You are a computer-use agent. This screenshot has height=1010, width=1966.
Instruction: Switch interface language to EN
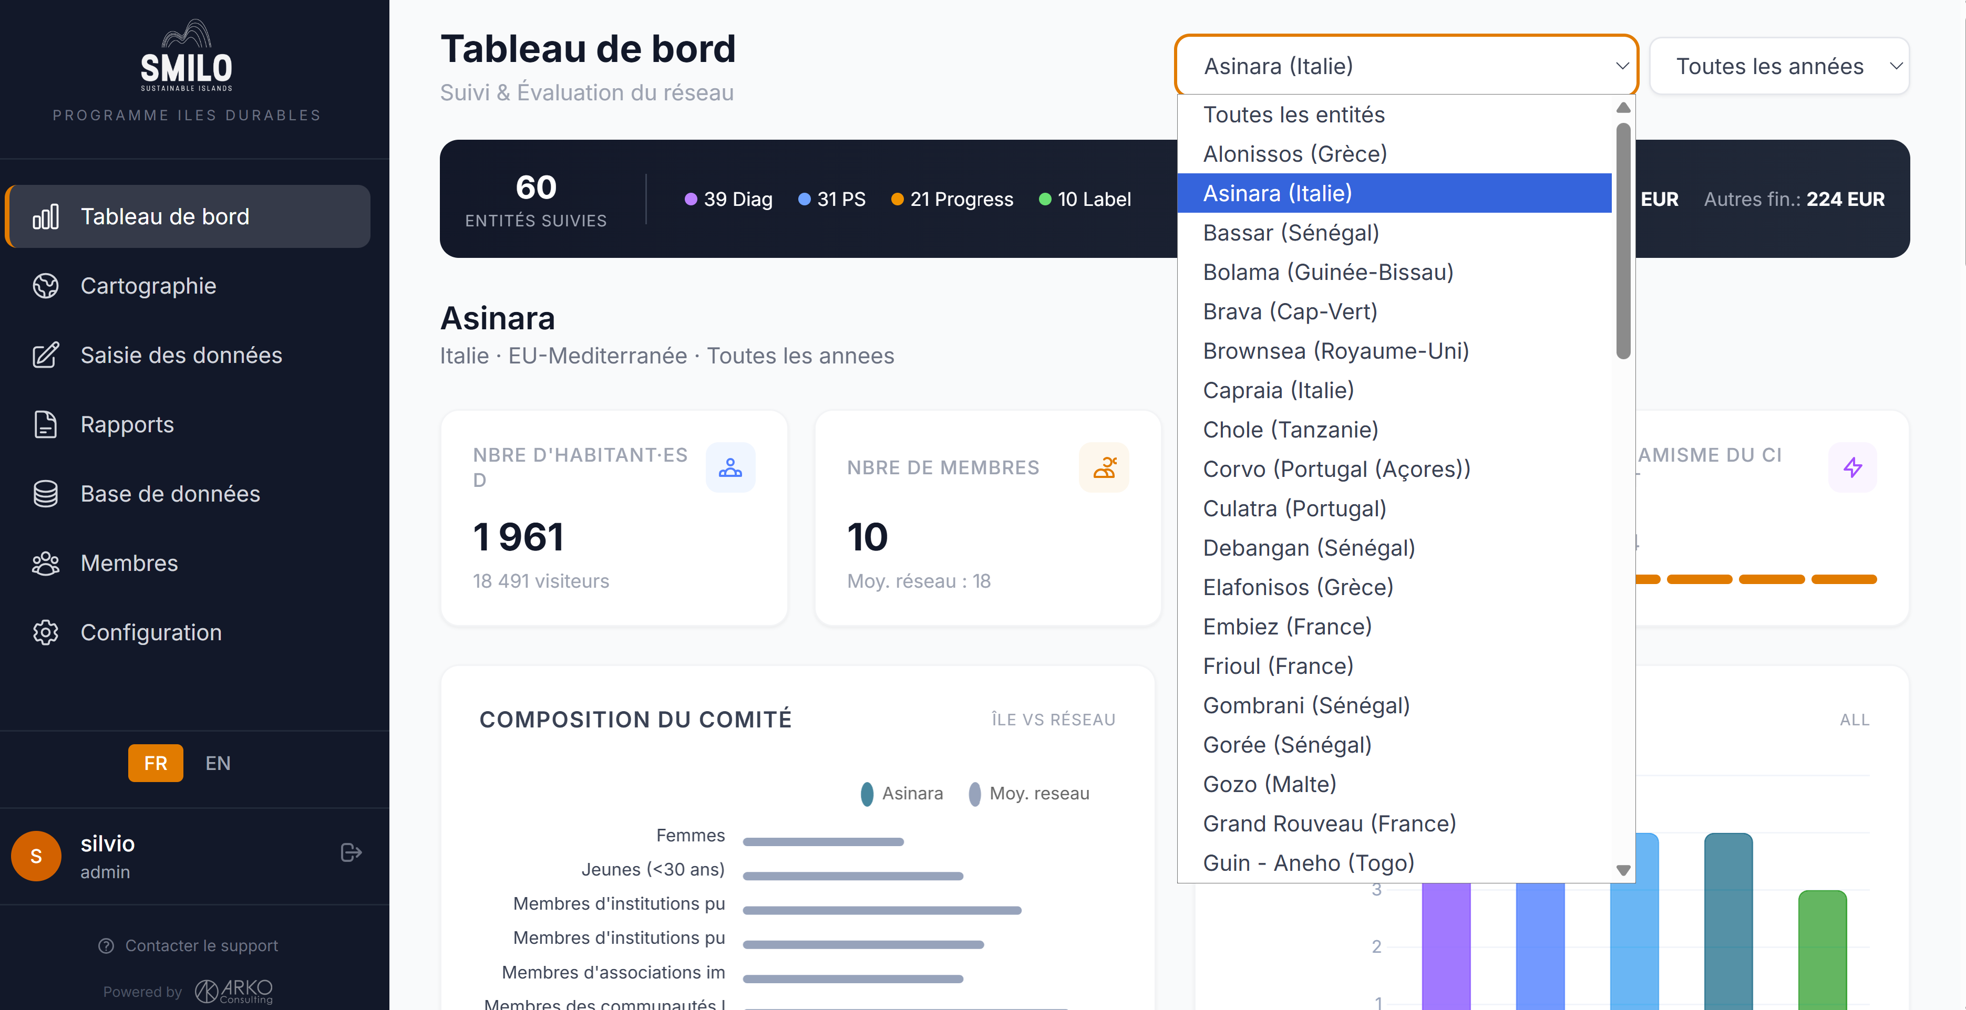pos(218,763)
